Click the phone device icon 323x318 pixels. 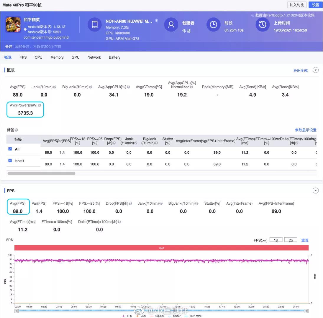click(95, 25)
